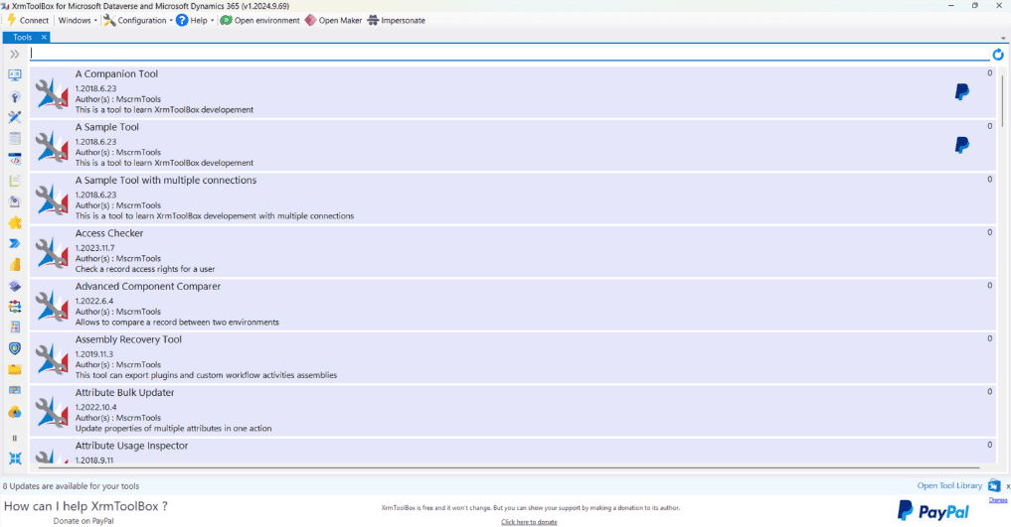The height and width of the screenshot is (527, 1011).
Task: Click PayPal icon on A Sample Tool row
Action: pos(961,145)
